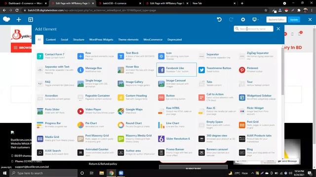Viewport: 316px width, 177px height.
Task: Insert the AJAX Search element
Action: 55,152
